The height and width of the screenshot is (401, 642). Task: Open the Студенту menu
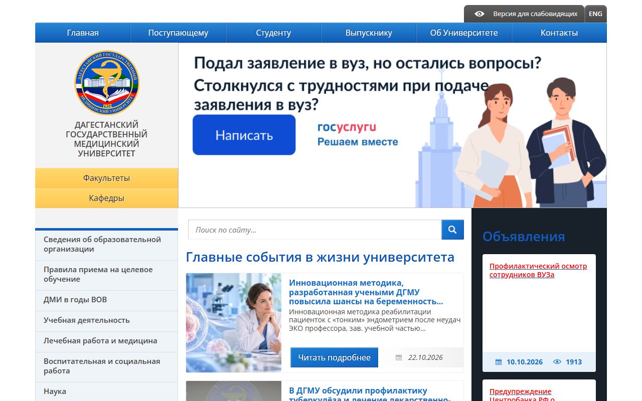point(273,33)
